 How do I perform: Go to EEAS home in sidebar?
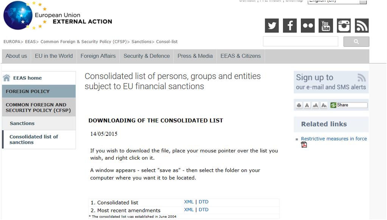point(27,78)
